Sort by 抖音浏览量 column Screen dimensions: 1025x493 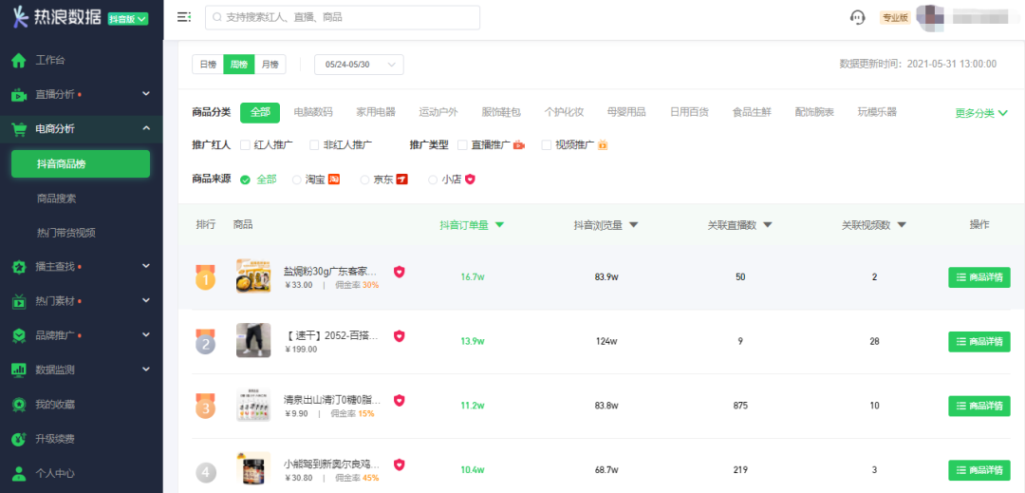[606, 225]
